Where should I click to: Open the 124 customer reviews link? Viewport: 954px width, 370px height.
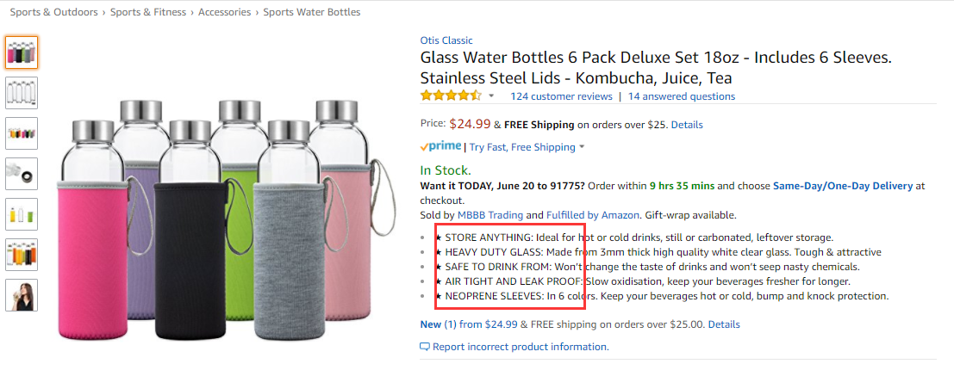[x=561, y=96]
